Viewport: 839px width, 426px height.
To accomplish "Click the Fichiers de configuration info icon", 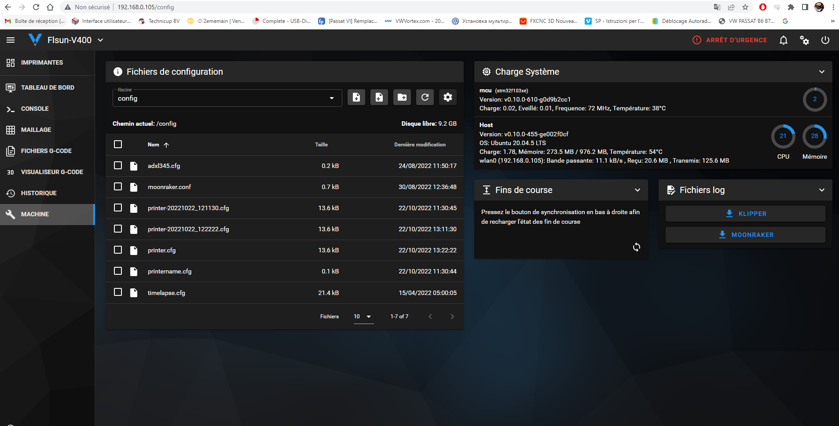I will click(118, 72).
